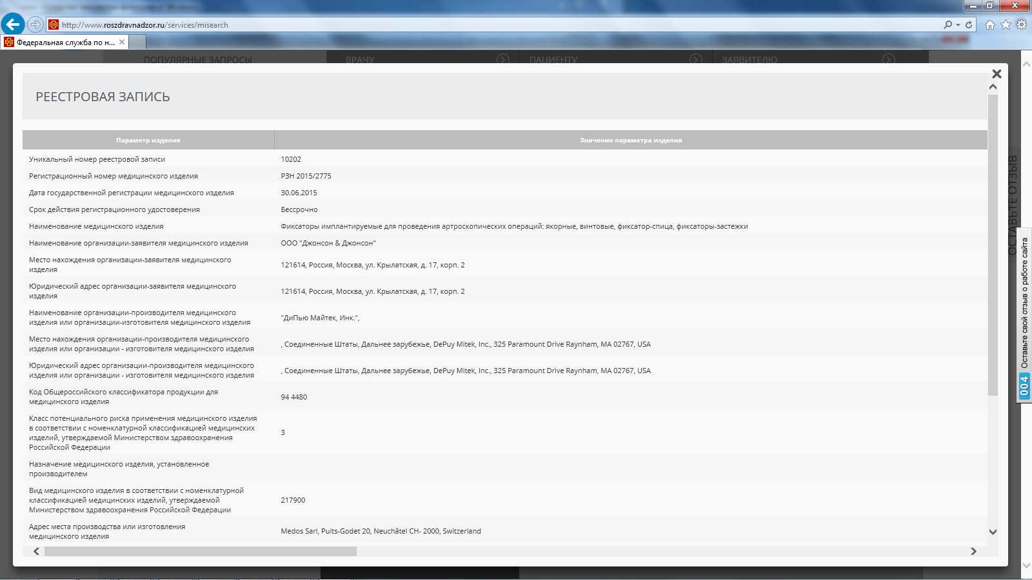1032x580 pixels.
Task: Click the arrow icon next to ВРАЧУ
Action: coord(502,59)
